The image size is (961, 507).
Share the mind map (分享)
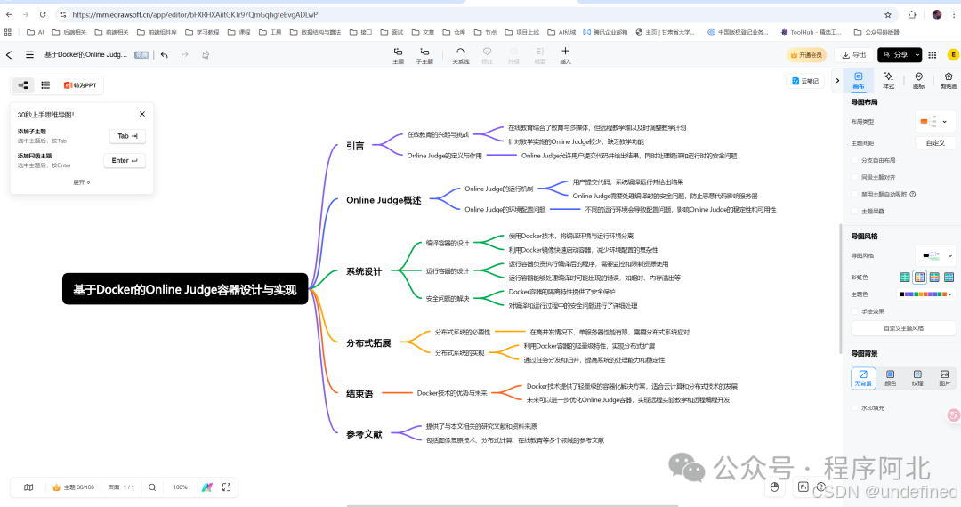point(895,55)
